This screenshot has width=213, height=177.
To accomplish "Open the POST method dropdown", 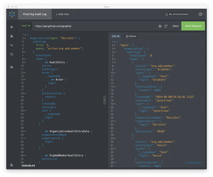I will tap(26, 26).
